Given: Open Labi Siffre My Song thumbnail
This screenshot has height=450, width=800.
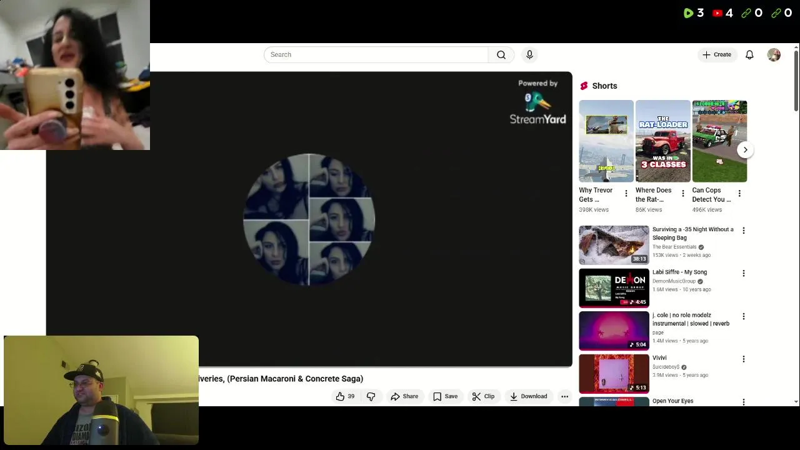Looking at the screenshot, I should pyautogui.click(x=614, y=288).
